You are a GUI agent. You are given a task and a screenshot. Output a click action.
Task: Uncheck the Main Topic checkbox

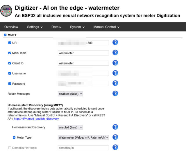click(10, 53)
